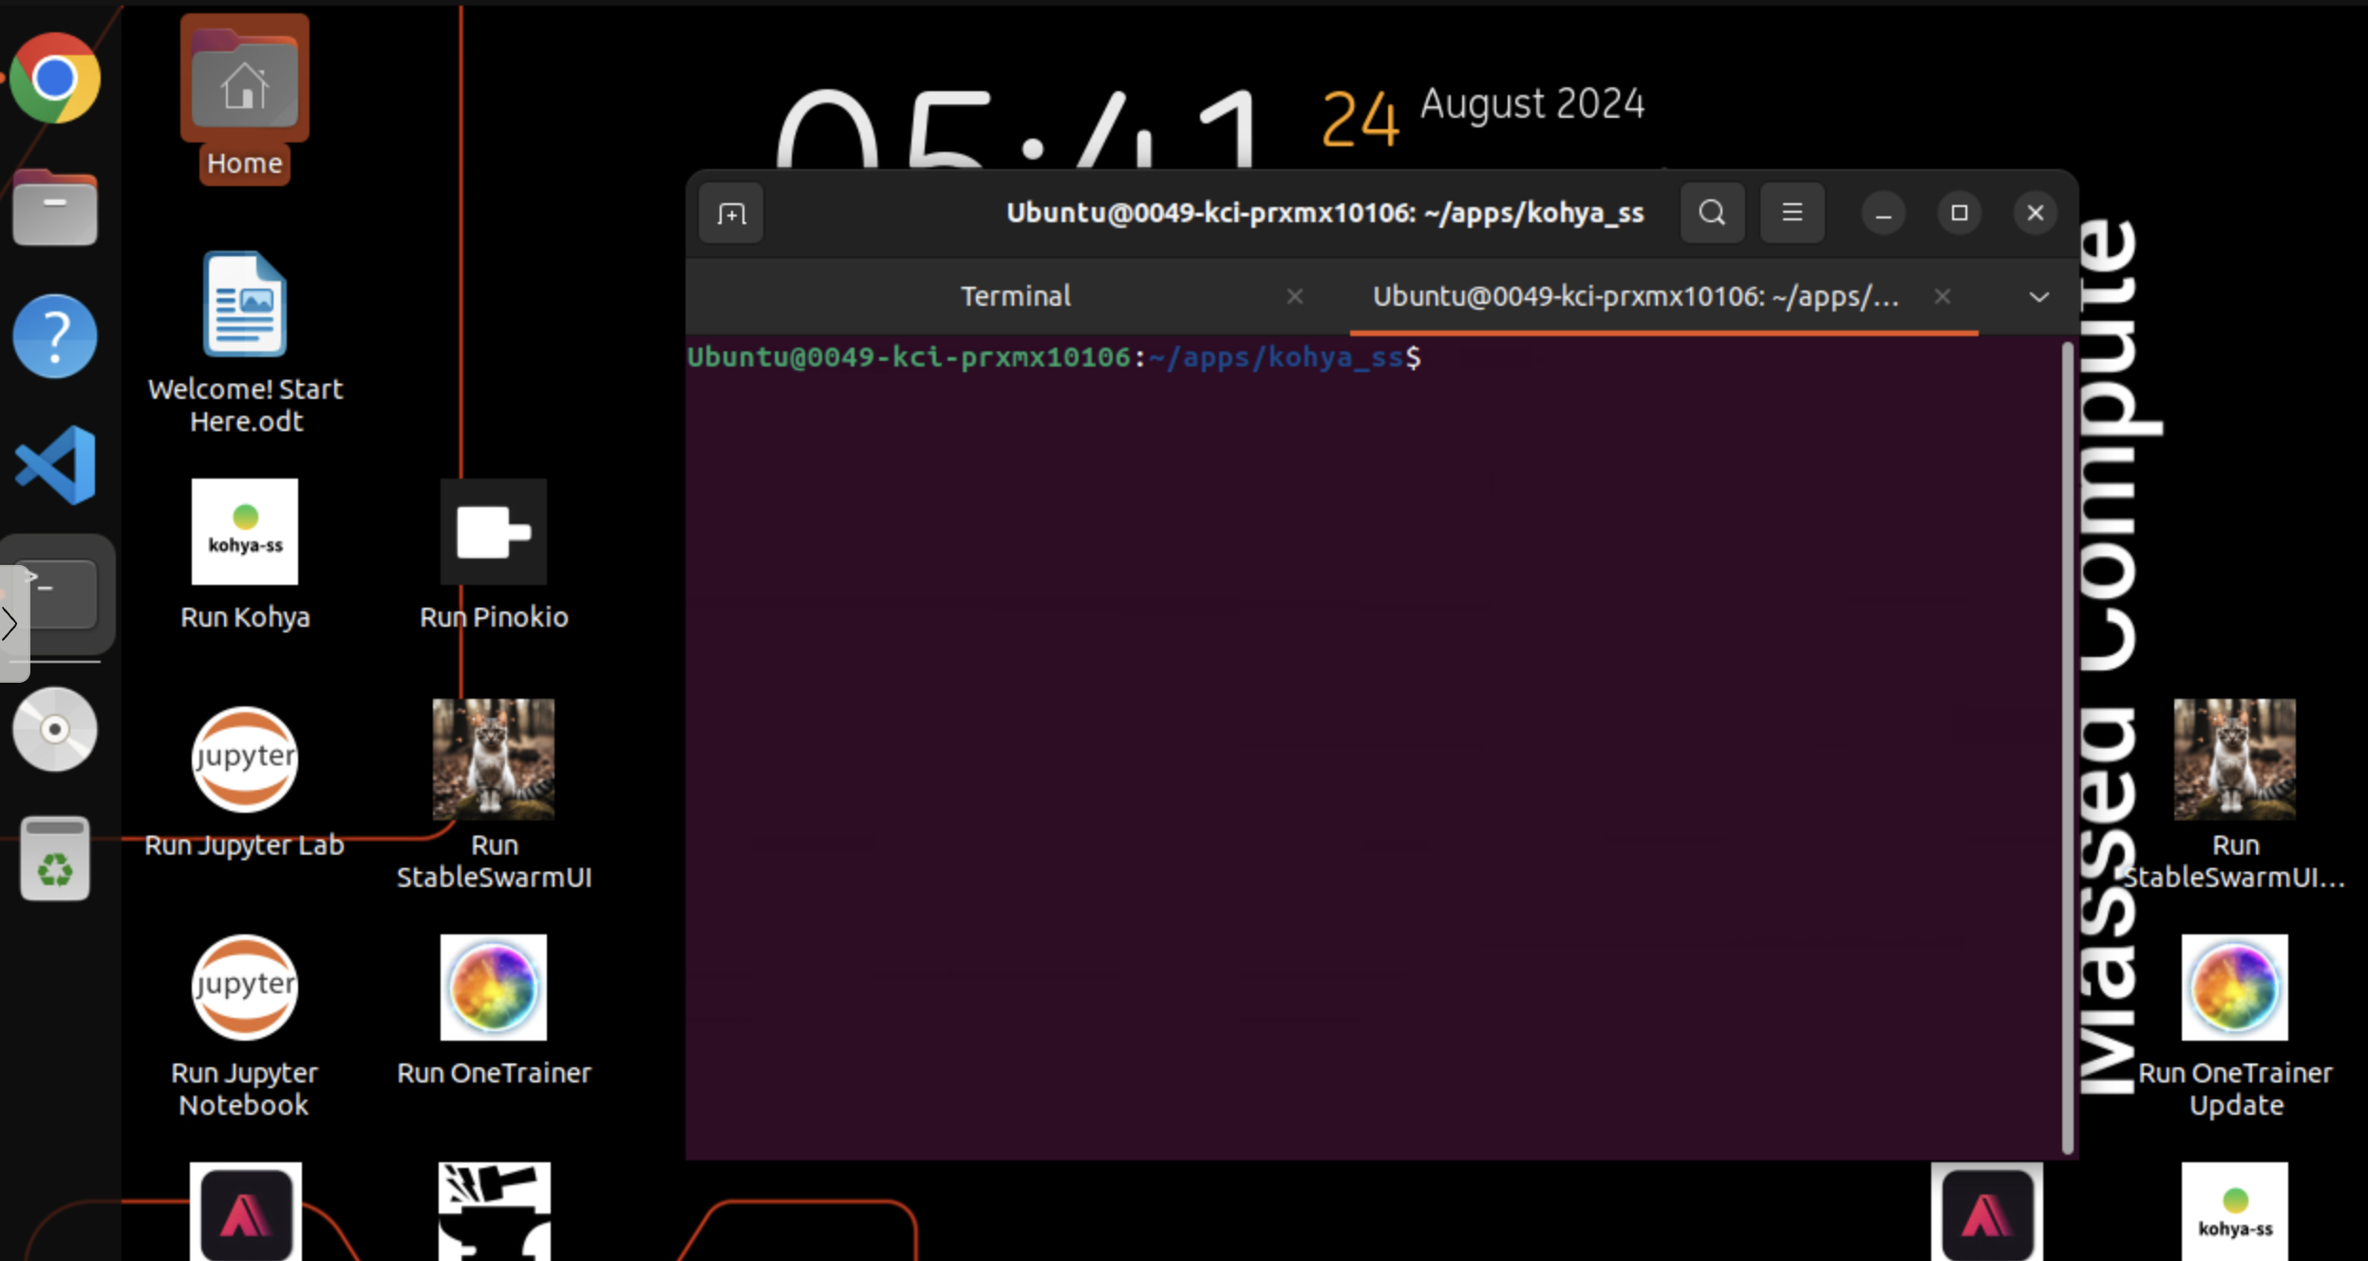Open a new terminal tab
This screenshot has height=1261, width=2368.
[729, 213]
